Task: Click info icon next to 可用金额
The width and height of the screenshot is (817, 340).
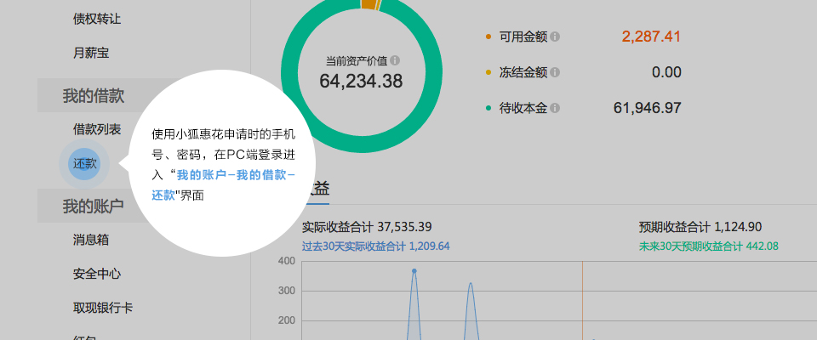Action: pos(555,37)
